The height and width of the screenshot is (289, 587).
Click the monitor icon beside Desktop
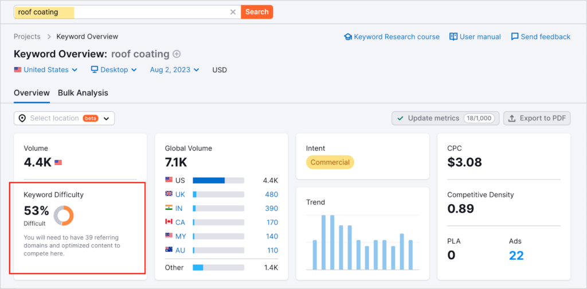(95, 69)
